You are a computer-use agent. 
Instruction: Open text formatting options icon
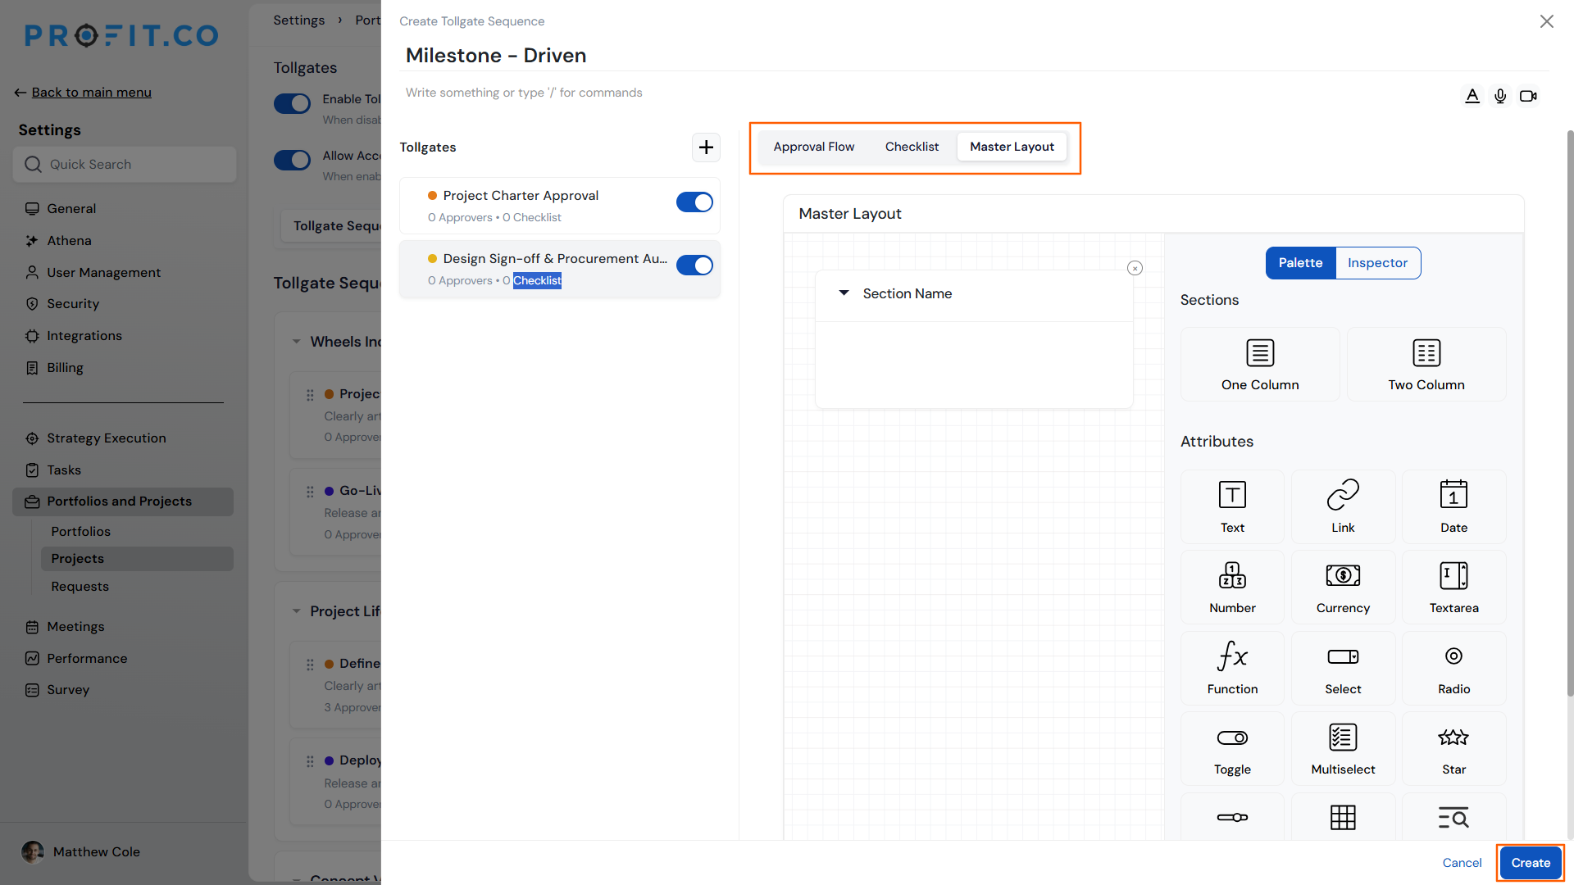click(x=1472, y=96)
